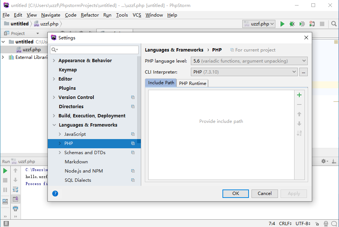This screenshot has width=339, height=227.
Task: Expand JavaScript settings node
Action: pos(60,134)
